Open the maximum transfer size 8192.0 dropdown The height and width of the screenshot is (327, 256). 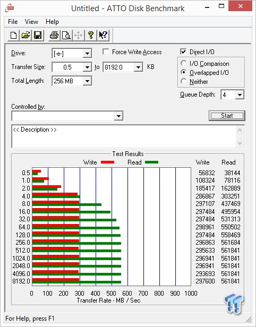click(x=138, y=67)
